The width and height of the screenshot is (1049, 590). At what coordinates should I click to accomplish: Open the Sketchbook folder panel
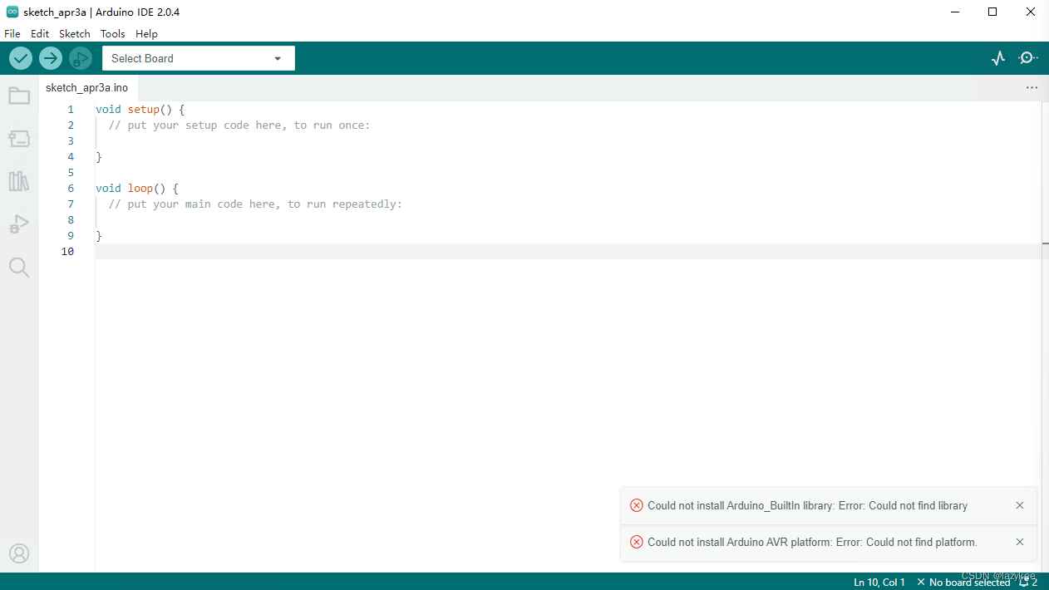tap(19, 96)
